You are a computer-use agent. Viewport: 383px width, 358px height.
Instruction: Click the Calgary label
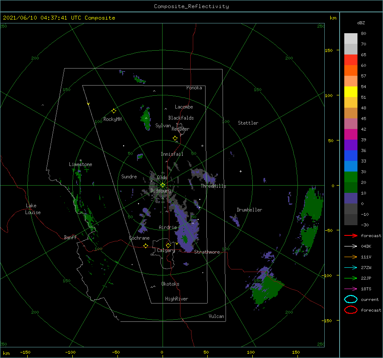click(166, 250)
